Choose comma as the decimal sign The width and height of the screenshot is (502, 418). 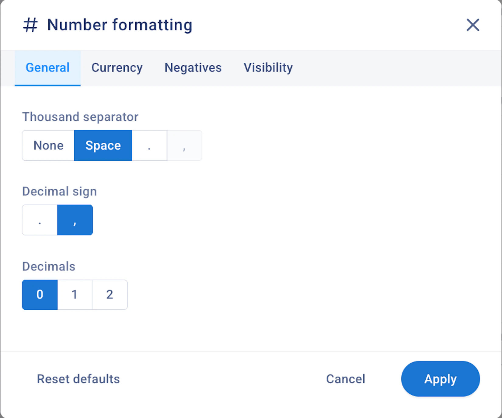point(75,220)
